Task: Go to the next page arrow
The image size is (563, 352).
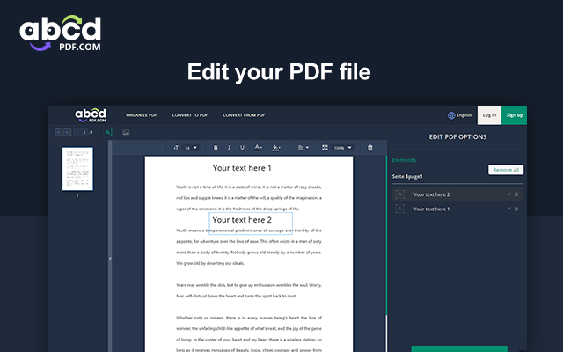Action: pos(67,133)
